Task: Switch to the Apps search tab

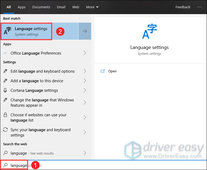Action: click(x=21, y=7)
